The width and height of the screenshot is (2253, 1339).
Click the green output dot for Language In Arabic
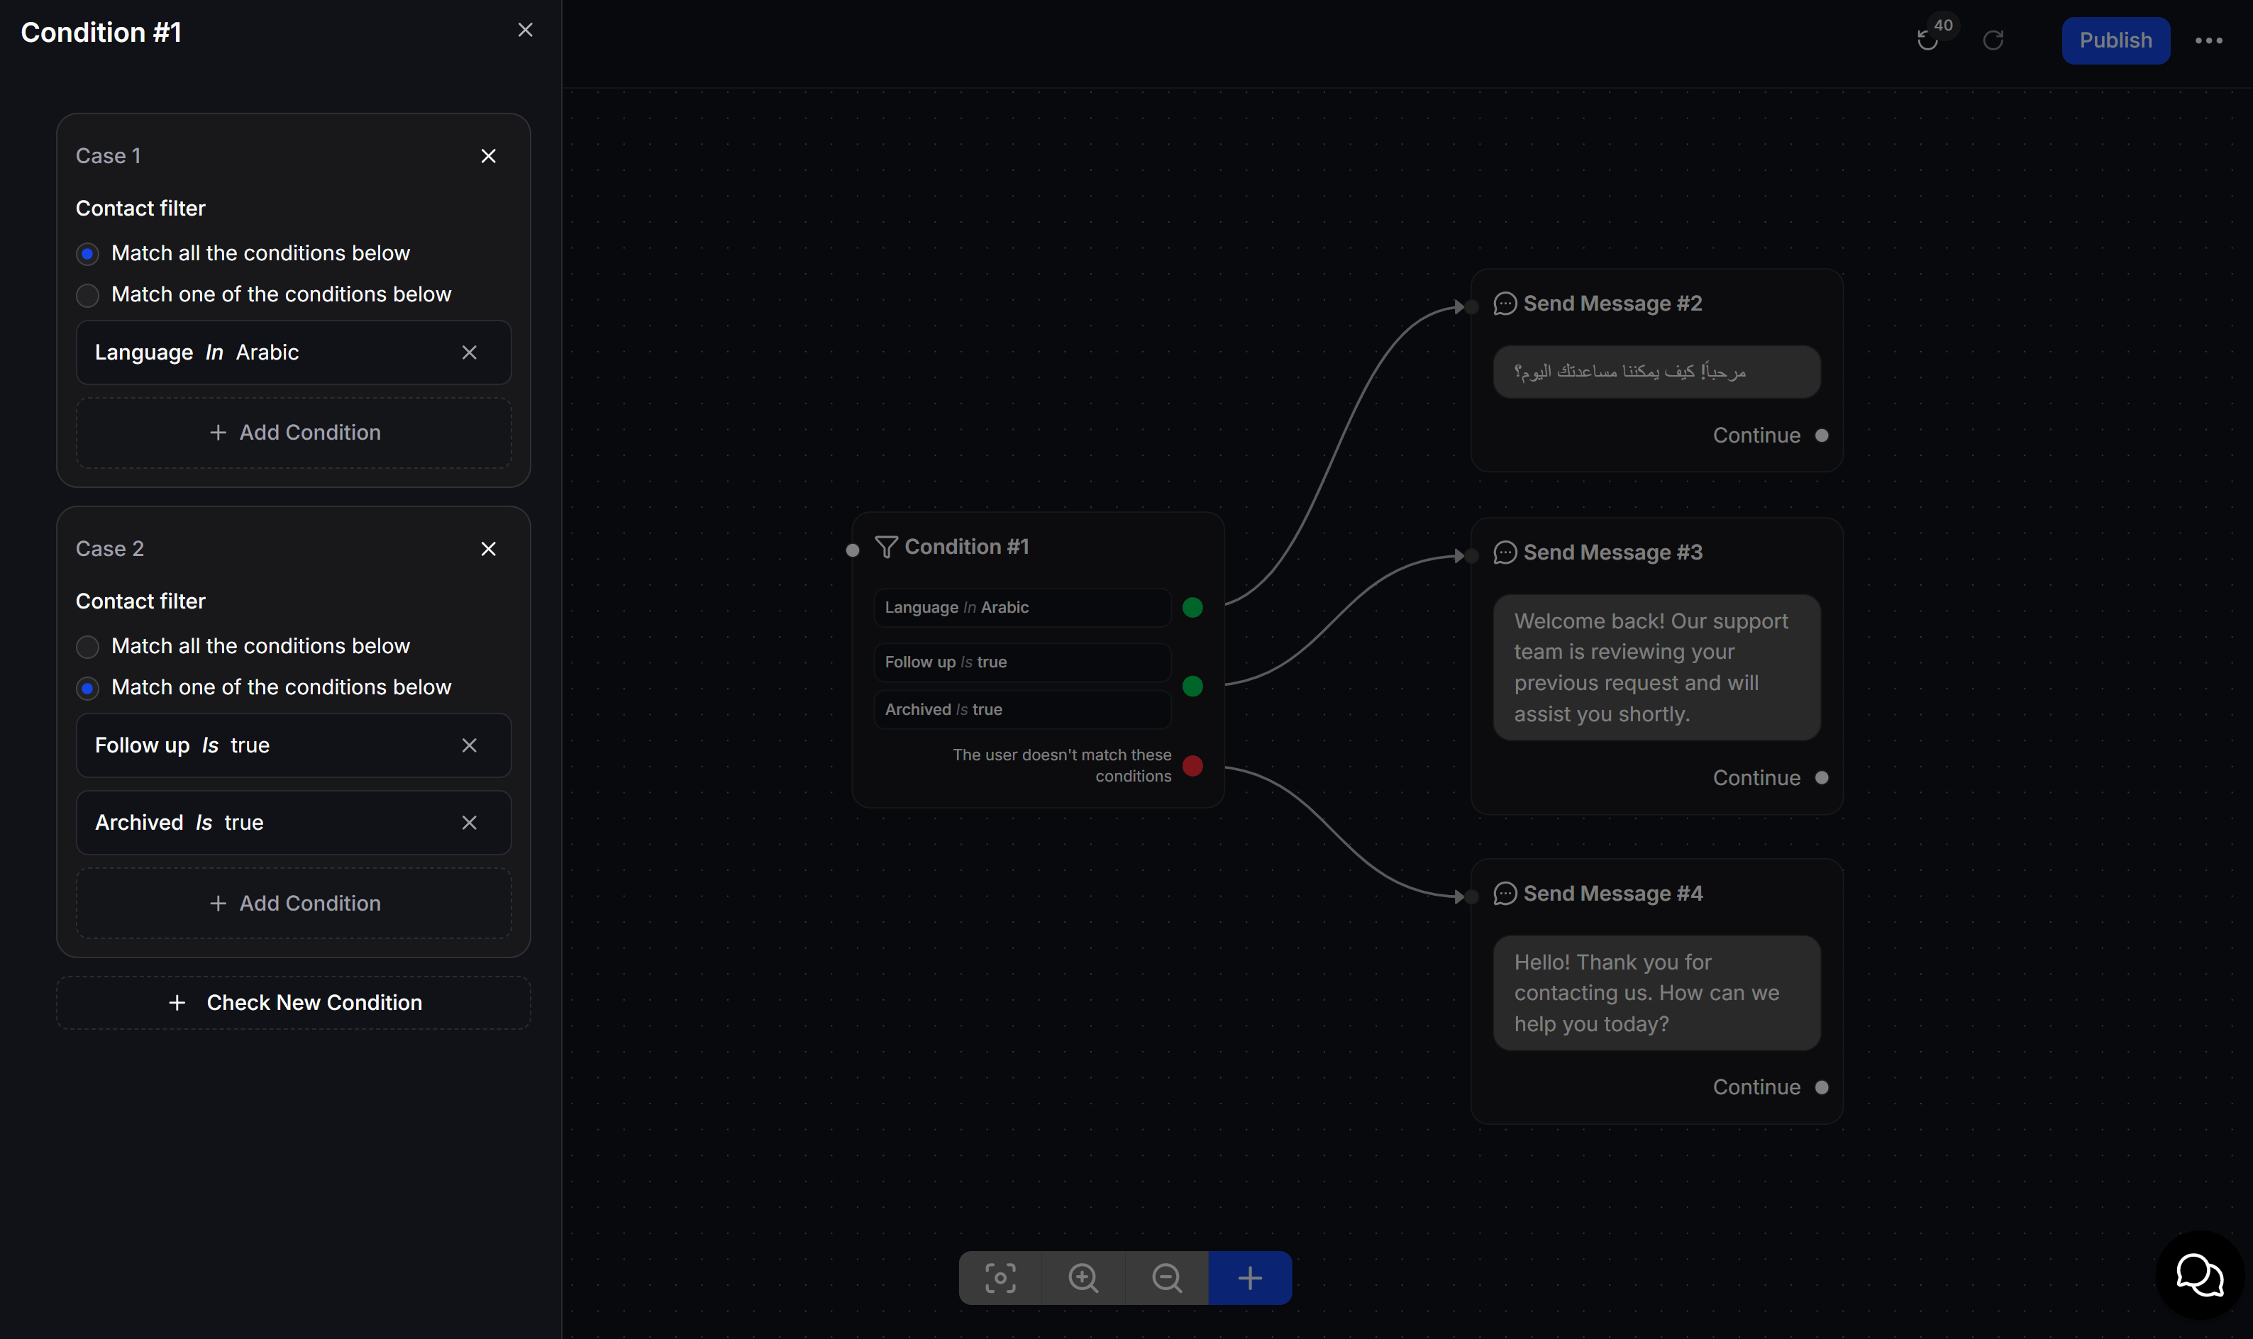[x=1192, y=607]
